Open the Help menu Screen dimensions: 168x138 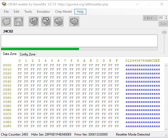point(80,12)
